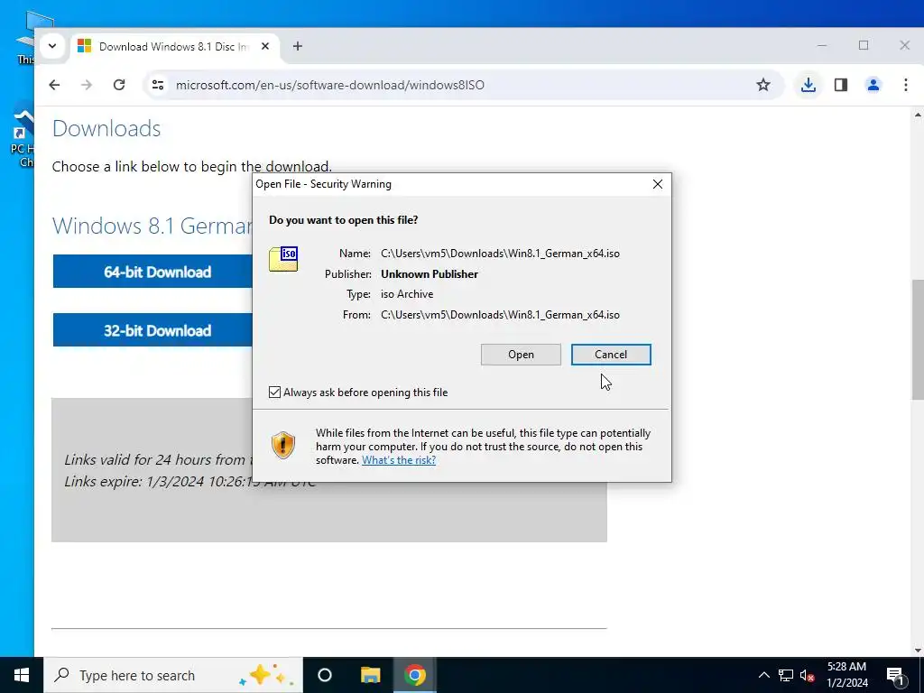
Task: Click the iso Archive type text
Action: [x=407, y=294]
